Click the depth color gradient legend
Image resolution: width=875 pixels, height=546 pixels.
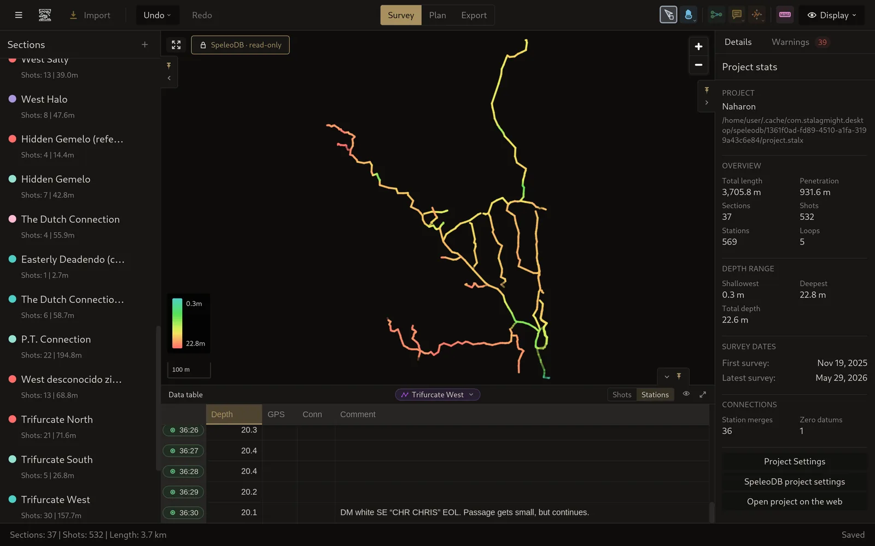pyautogui.click(x=177, y=323)
